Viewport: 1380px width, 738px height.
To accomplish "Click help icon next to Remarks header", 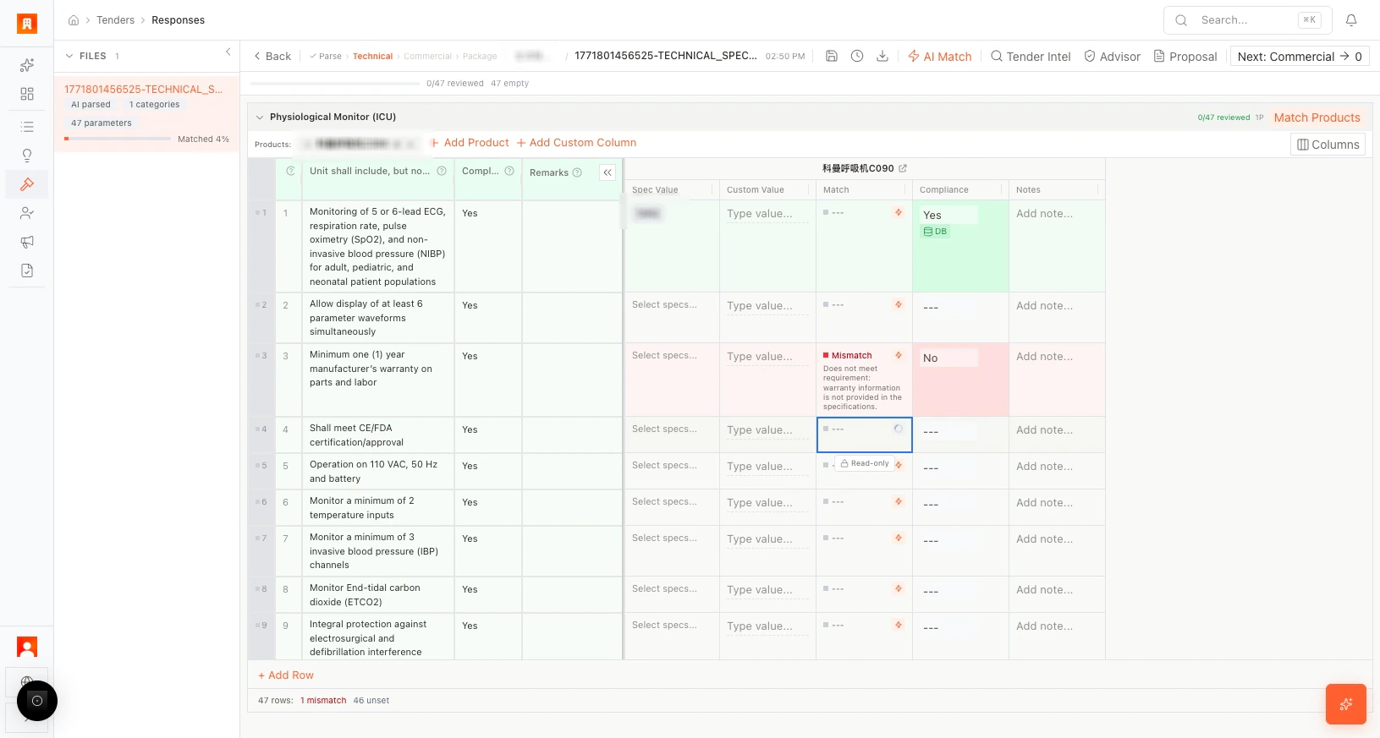I will (x=577, y=172).
